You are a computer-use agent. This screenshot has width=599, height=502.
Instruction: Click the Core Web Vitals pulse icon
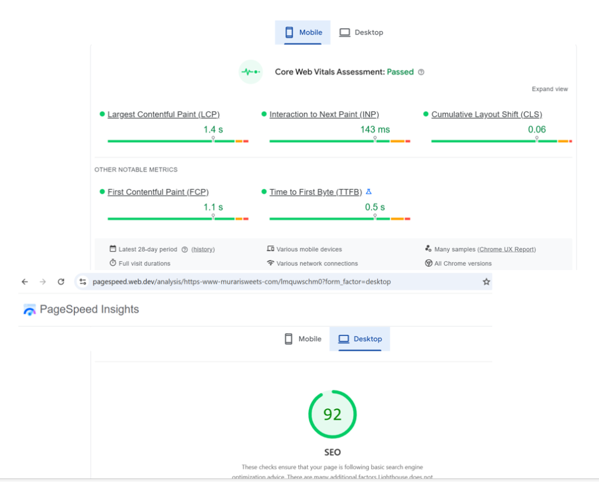click(250, 72)
